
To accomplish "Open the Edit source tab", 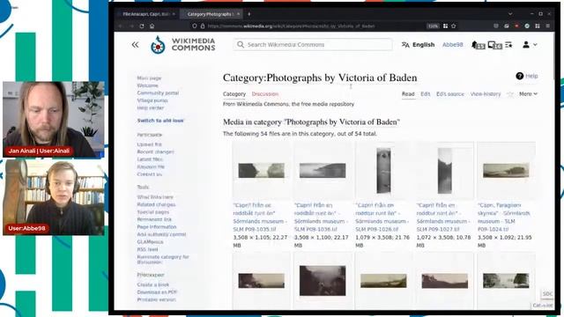I will pyautogui.click(x=450, y=94).
